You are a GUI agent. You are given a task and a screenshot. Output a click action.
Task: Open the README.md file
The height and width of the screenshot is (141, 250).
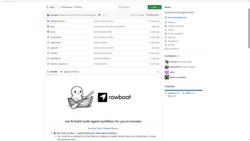pos(55,58)
